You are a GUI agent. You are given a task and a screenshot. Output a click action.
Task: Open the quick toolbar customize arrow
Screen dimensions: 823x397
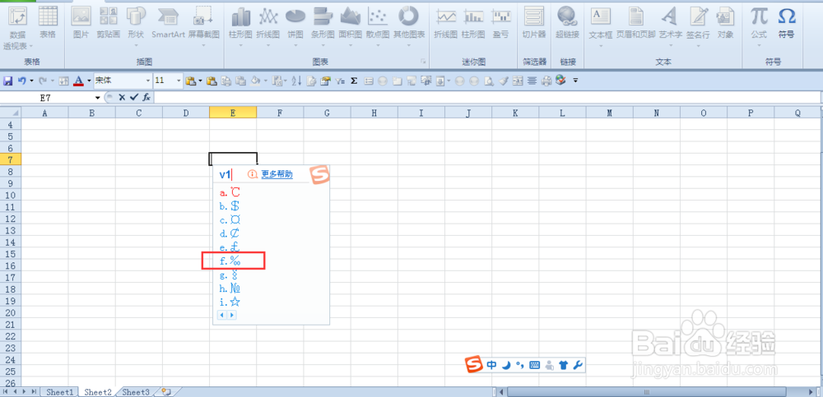click(576, 81)
